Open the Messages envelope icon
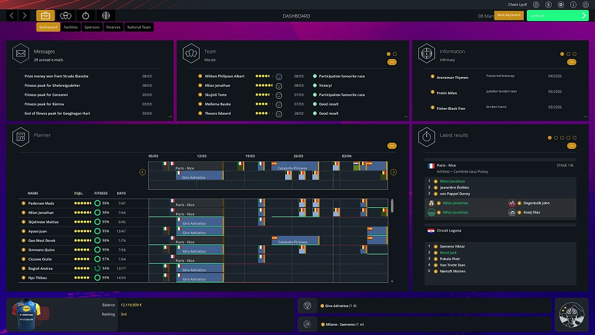Screen dimensions: 595x335 pyautogui.click(x=21, y=53)
